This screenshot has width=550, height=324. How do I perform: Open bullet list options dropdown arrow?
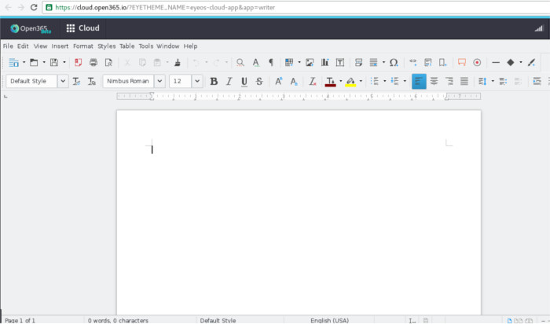click(384, 82)
